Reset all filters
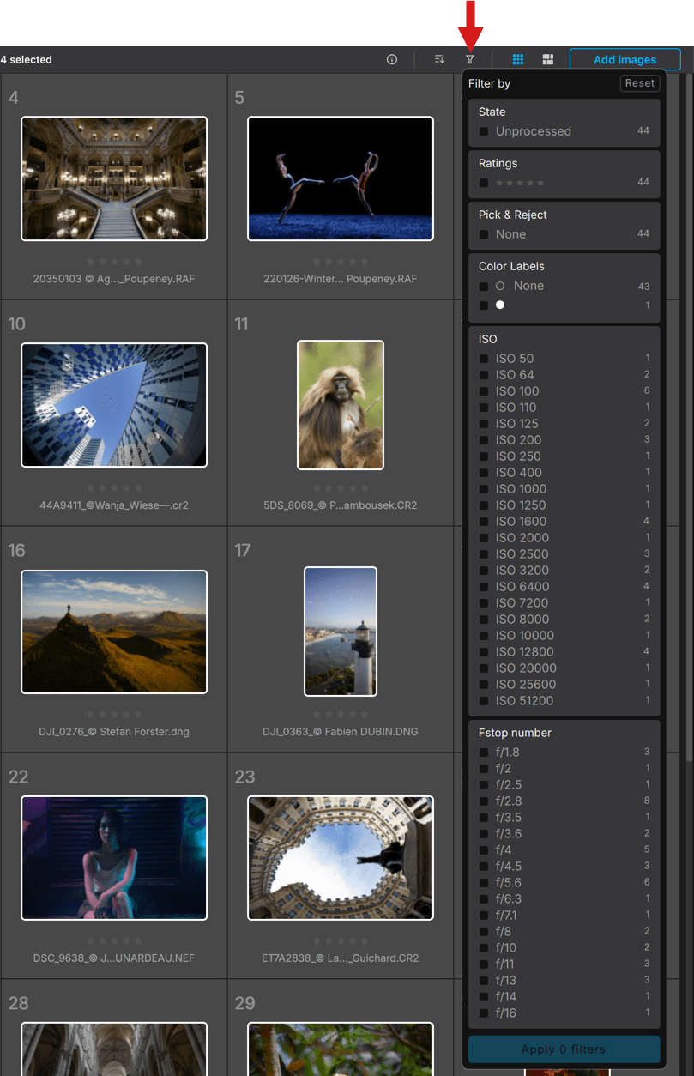This screenshot has width=694, height=1076. (x=640, y=83)
